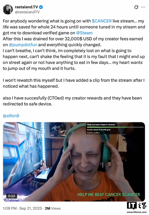Screen dimensions: 149x215
Task: Click the Grok slashed-circle icon
Action: click(x=136, y=7)
